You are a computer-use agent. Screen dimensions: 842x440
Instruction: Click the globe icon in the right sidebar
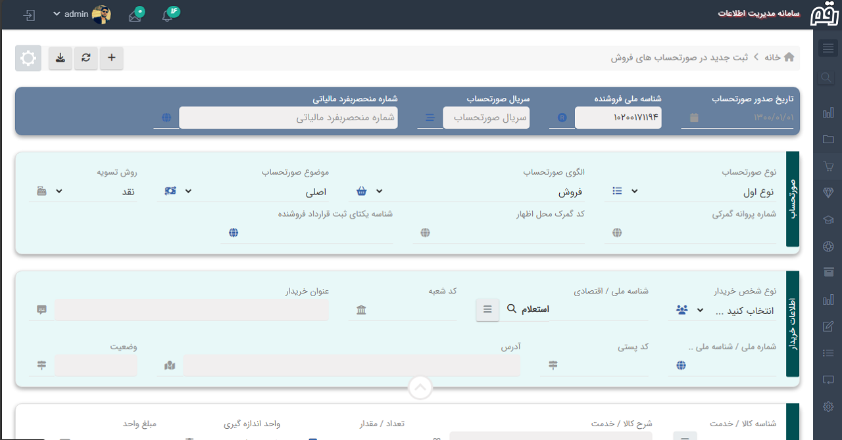[x=827, y=246]
